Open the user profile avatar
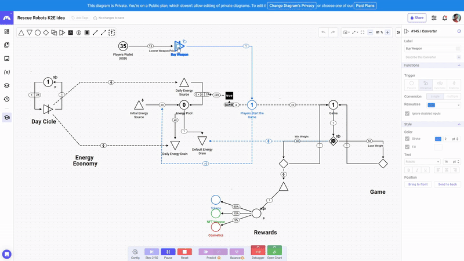 coord(456,18)
